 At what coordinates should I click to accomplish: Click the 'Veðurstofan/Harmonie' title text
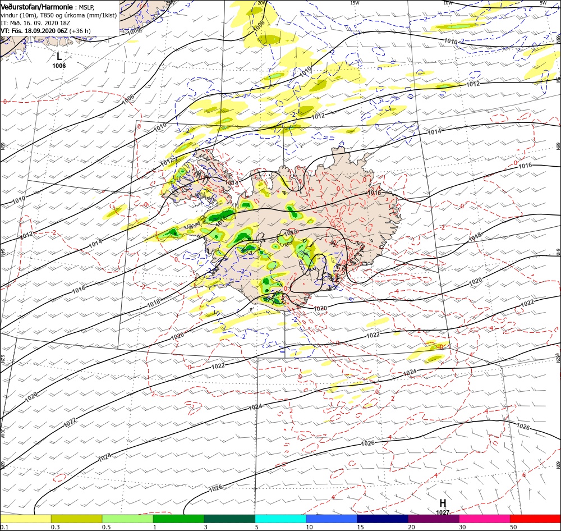click(x=37, y=7)
